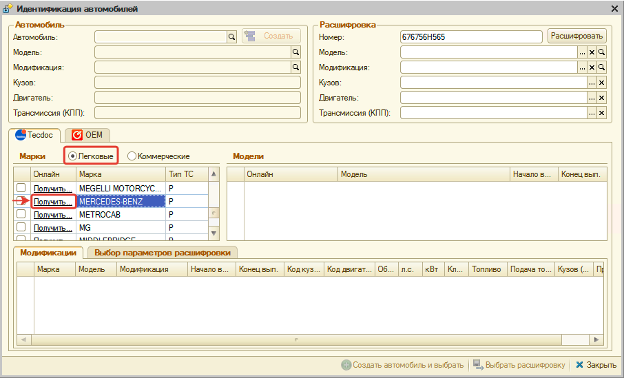Clear the Трансмиссия (КПП) decoding field

[x=601, y=113]
